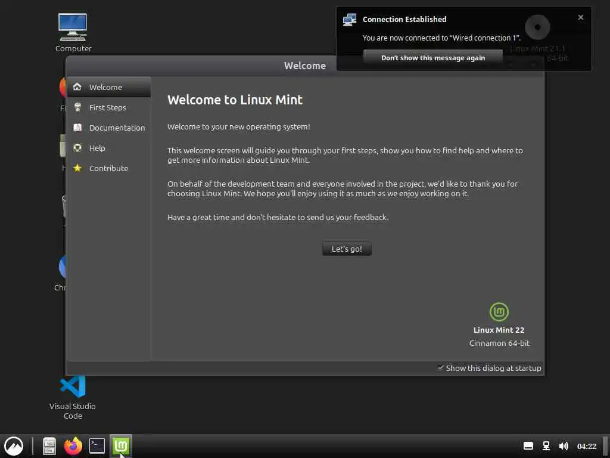This screenshot has height=458, width=610.
Task: Click Don't show this message again
Action: (x=433, y=58)
